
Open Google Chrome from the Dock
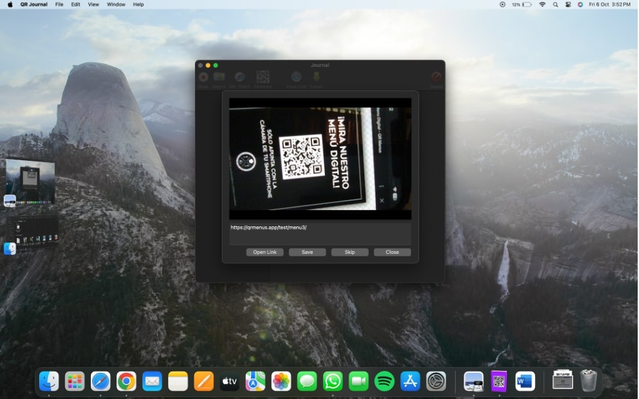tap(126, 381)
